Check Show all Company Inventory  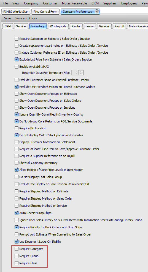(17, 163)
